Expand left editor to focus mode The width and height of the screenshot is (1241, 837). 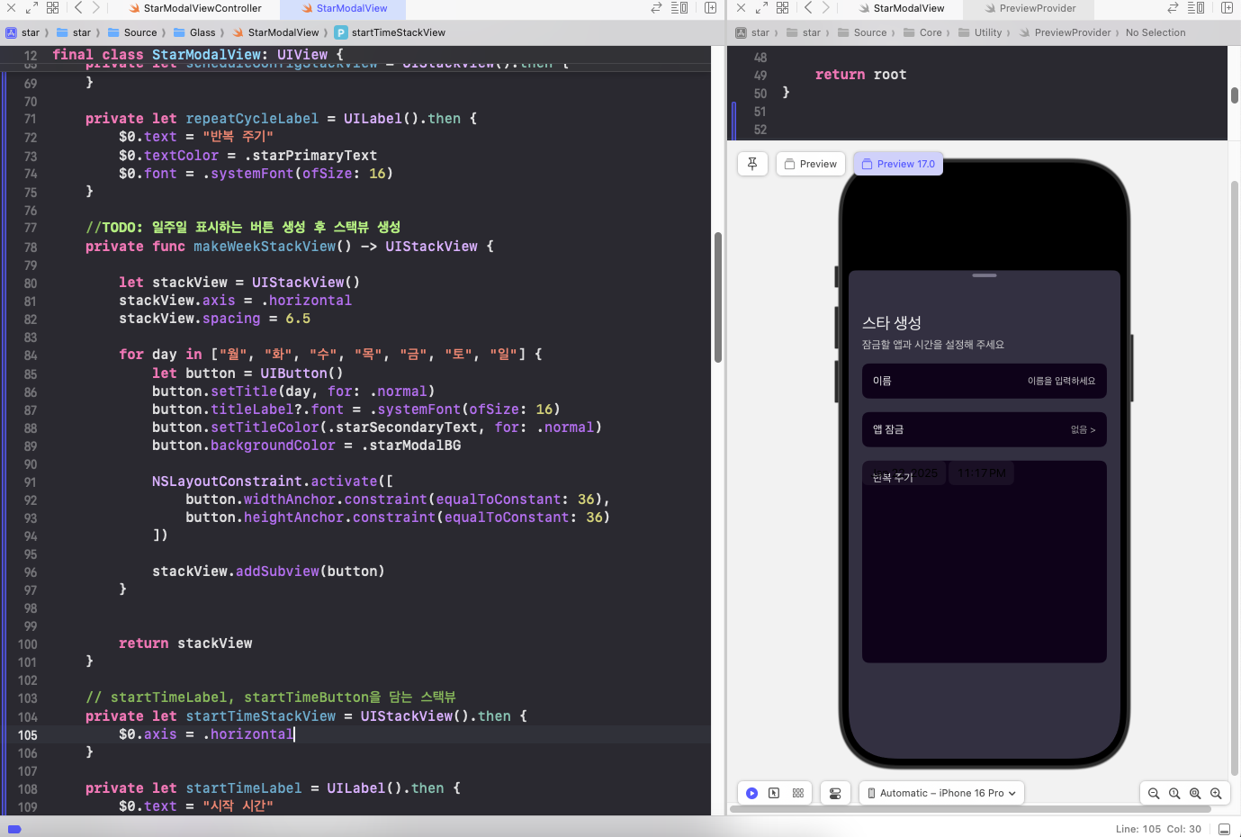click(x=31, y=8)
